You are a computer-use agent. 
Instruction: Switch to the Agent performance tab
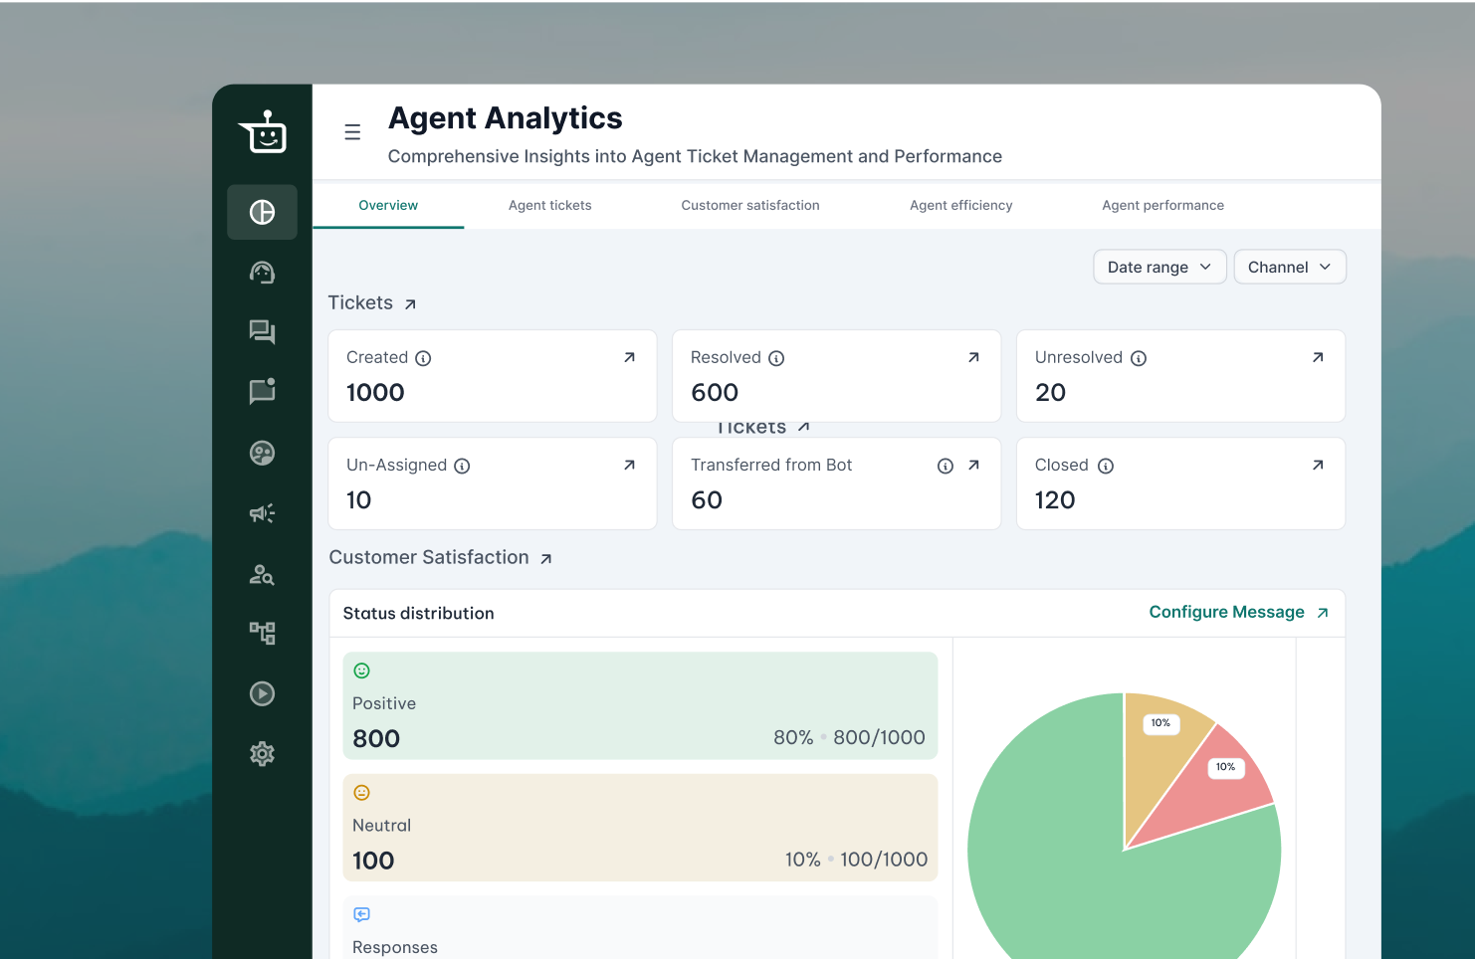pos(1162,205)
